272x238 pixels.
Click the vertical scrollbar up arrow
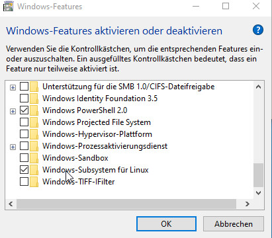click(x=258, y=87)
